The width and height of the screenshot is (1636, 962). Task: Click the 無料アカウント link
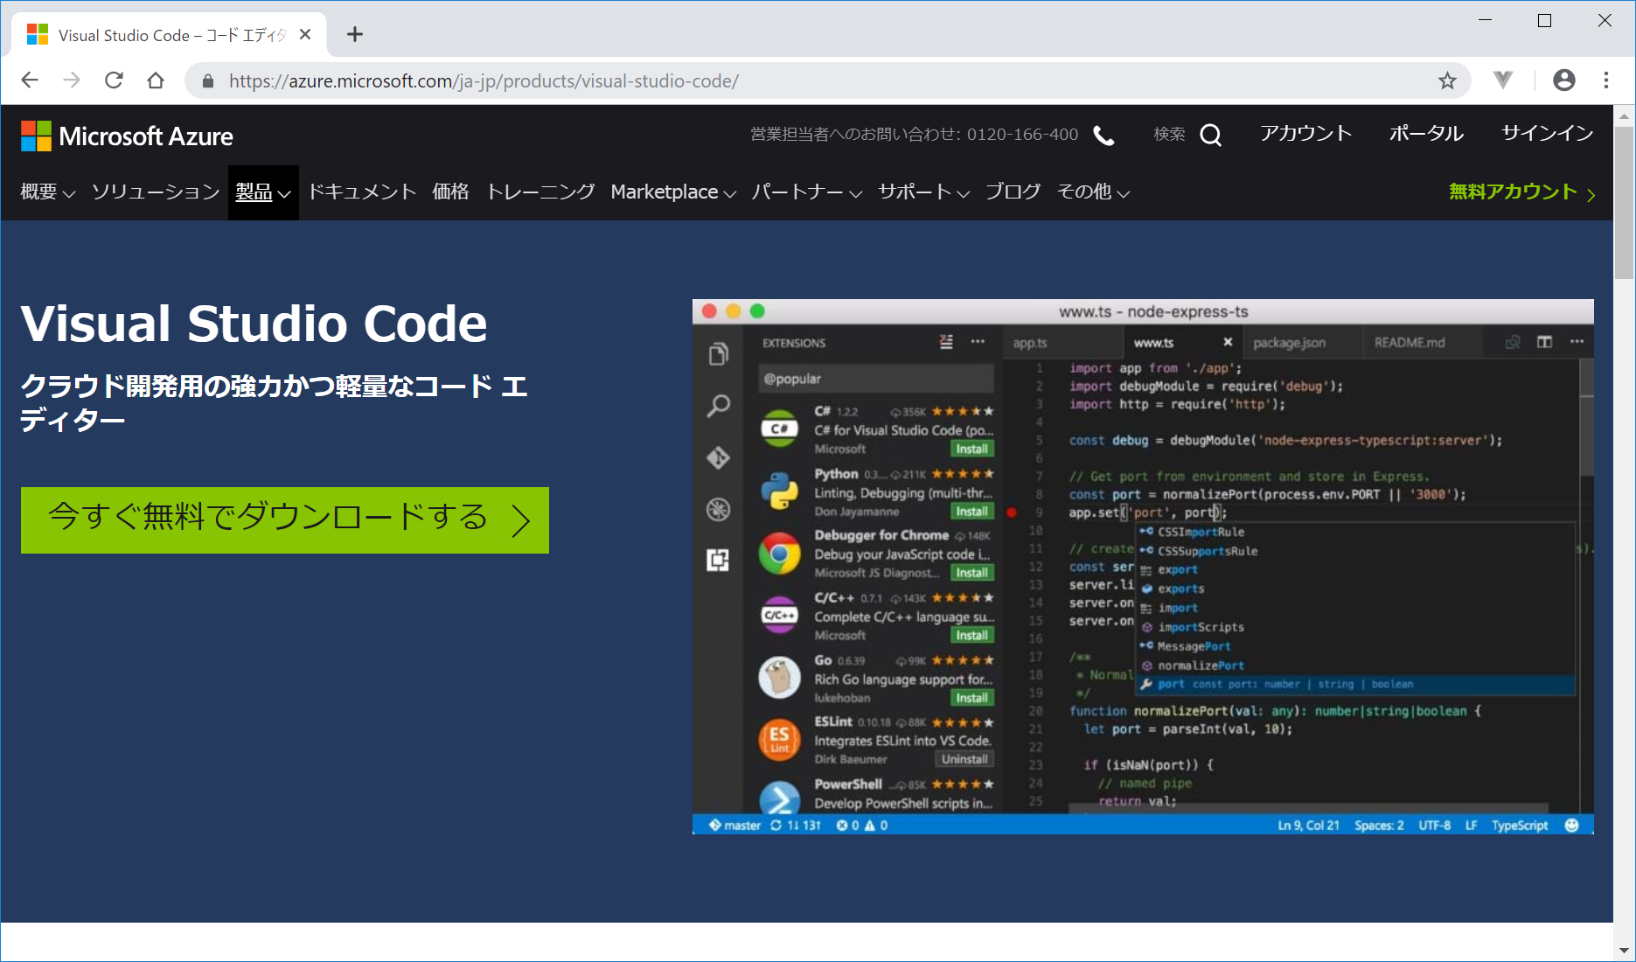(x=1521, y=192)
